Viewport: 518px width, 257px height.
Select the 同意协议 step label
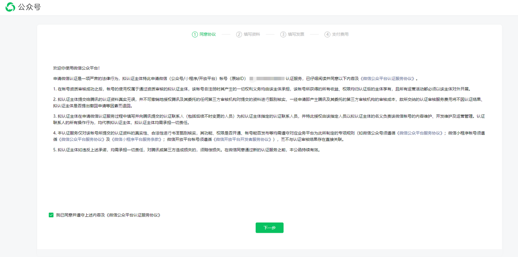[207, 34]
